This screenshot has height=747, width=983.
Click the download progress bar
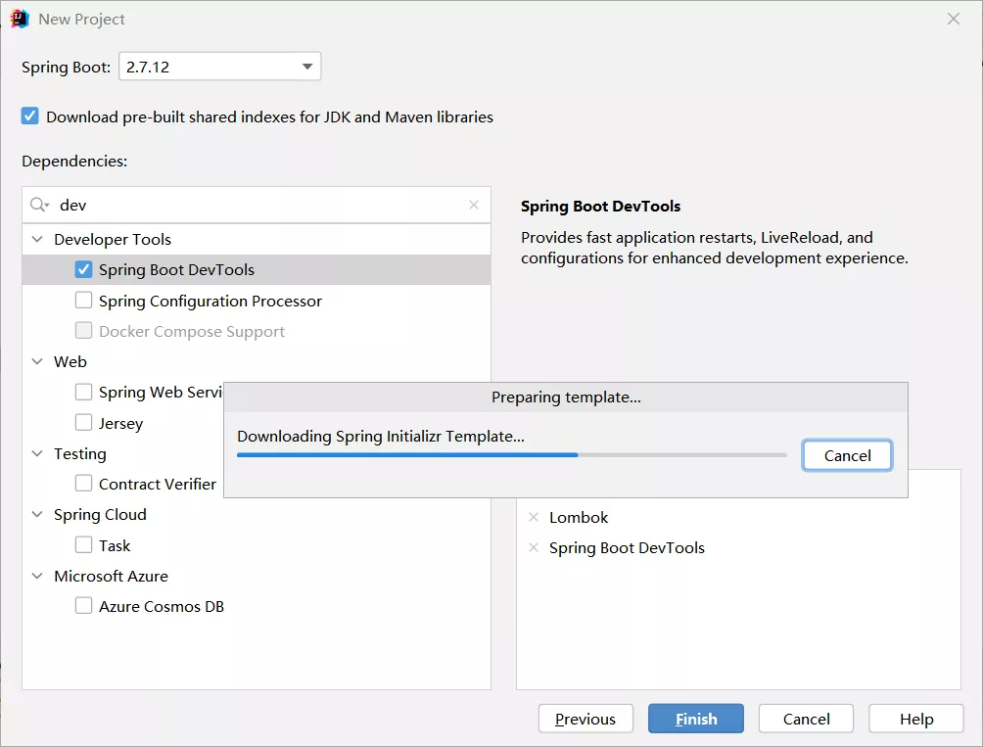[x=511, y=455]
